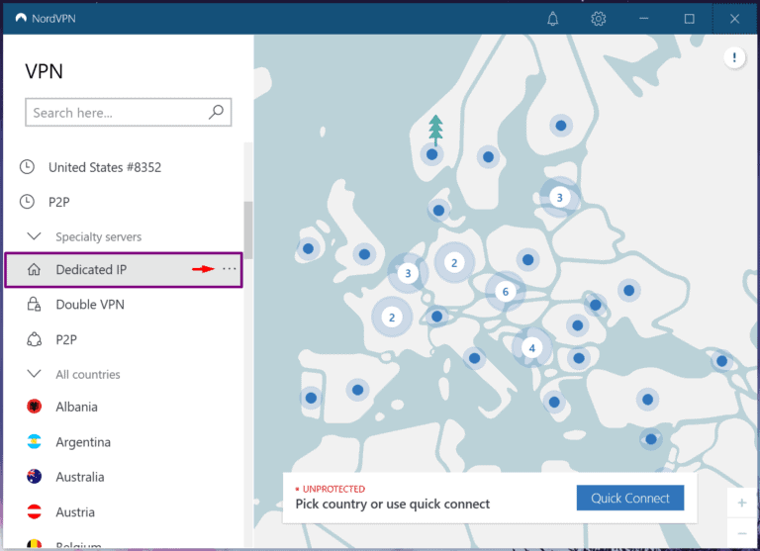Collapse the Specialty servers section

tap(34, 236)
